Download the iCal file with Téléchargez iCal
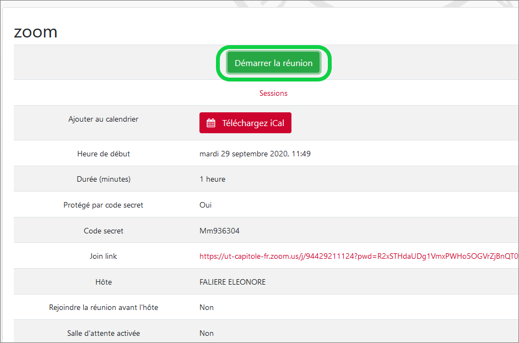Screen dimensions: 519x343 pos(245,123)
